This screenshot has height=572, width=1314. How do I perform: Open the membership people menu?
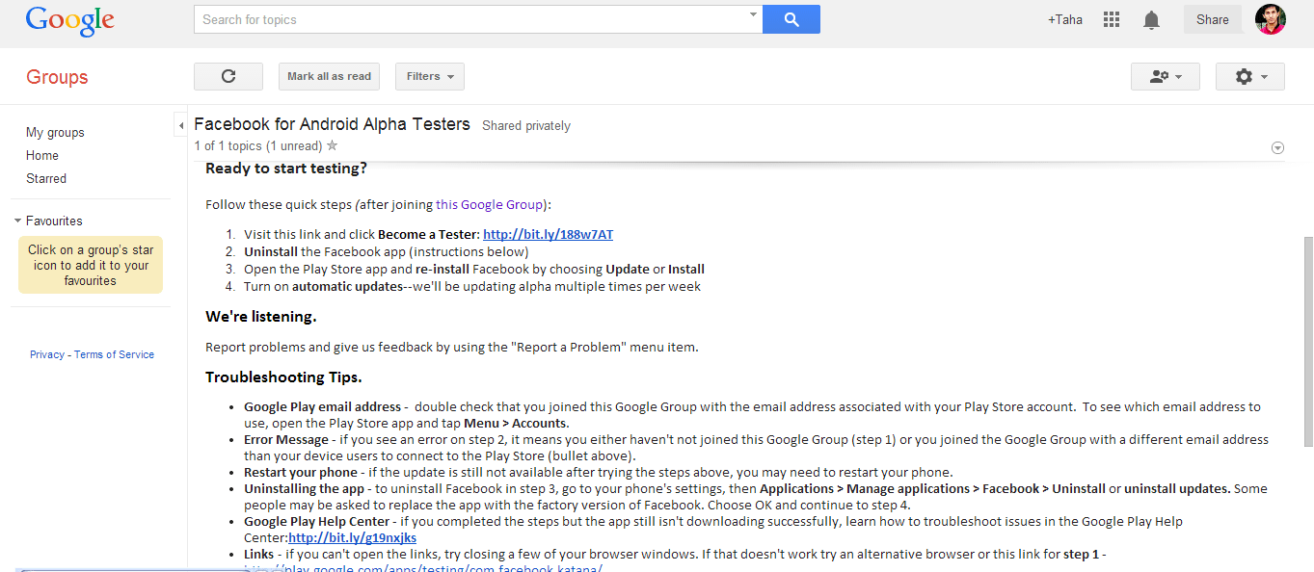point(1165,77)
